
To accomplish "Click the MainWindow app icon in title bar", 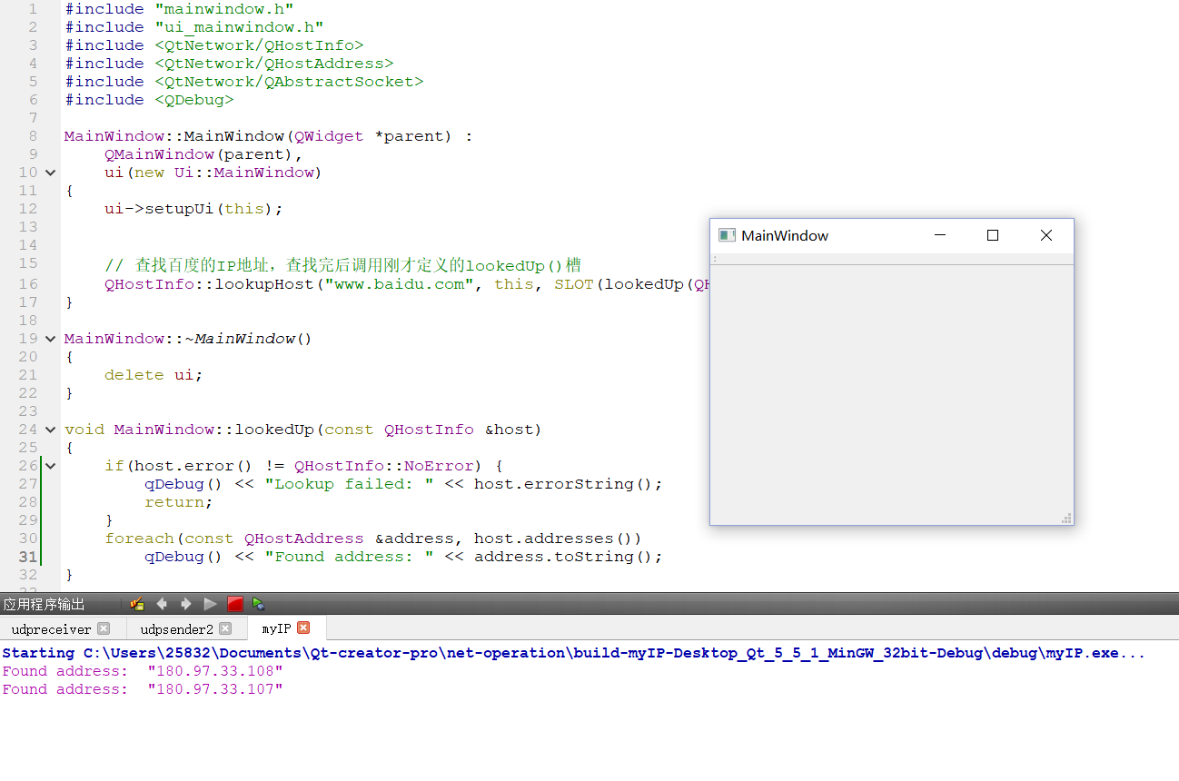I will tap(727, 235).
